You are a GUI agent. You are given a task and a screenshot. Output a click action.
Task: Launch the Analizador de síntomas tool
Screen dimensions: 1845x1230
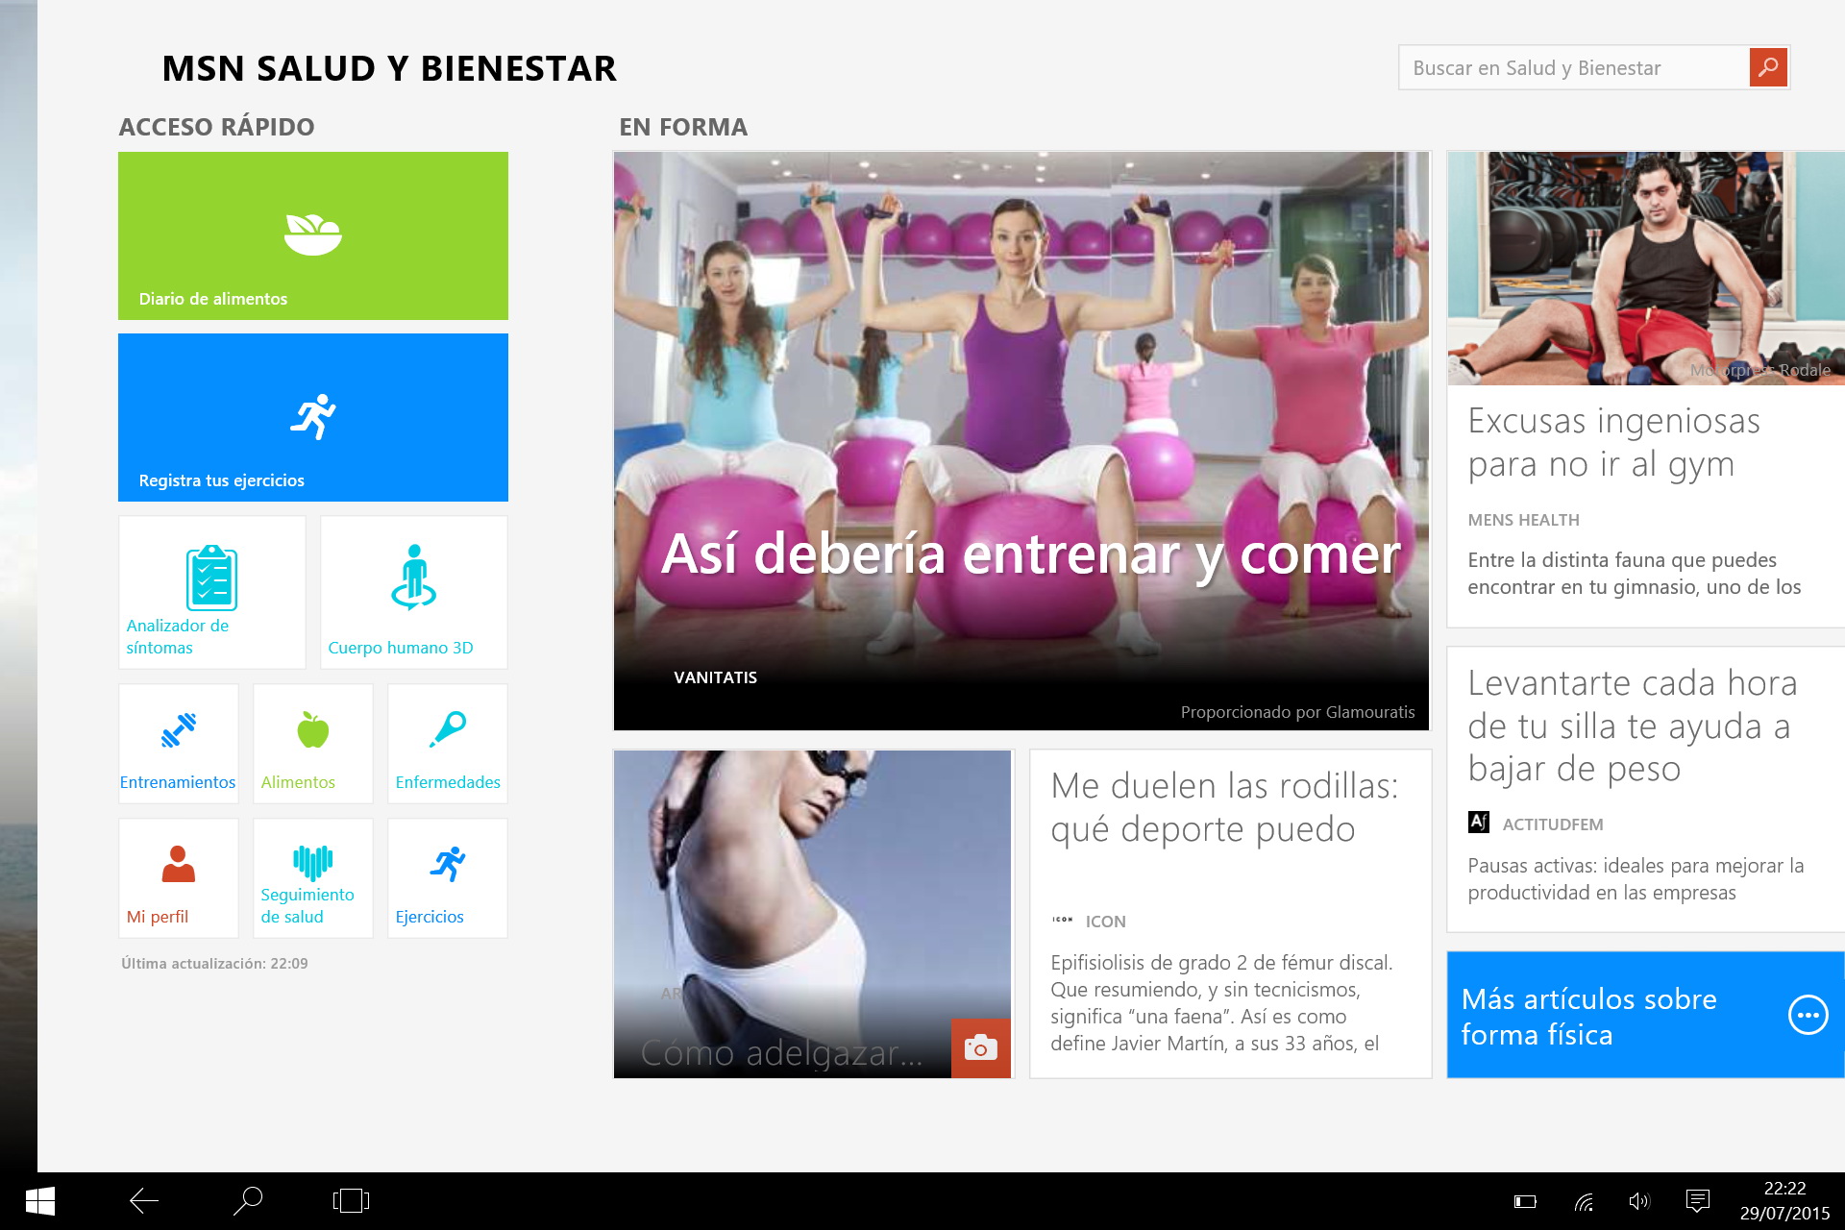(211, 592)
